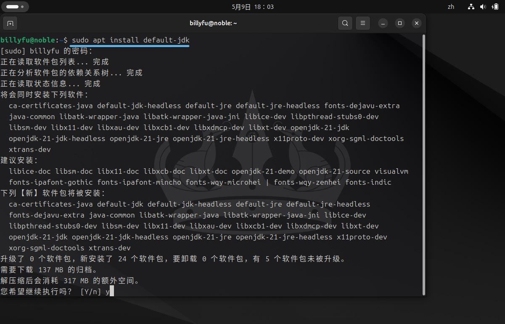Image resolution: width=505 pixels, height=324 pixels.
Task: Open the clock and calendar menu
Action: coord(252,7)
